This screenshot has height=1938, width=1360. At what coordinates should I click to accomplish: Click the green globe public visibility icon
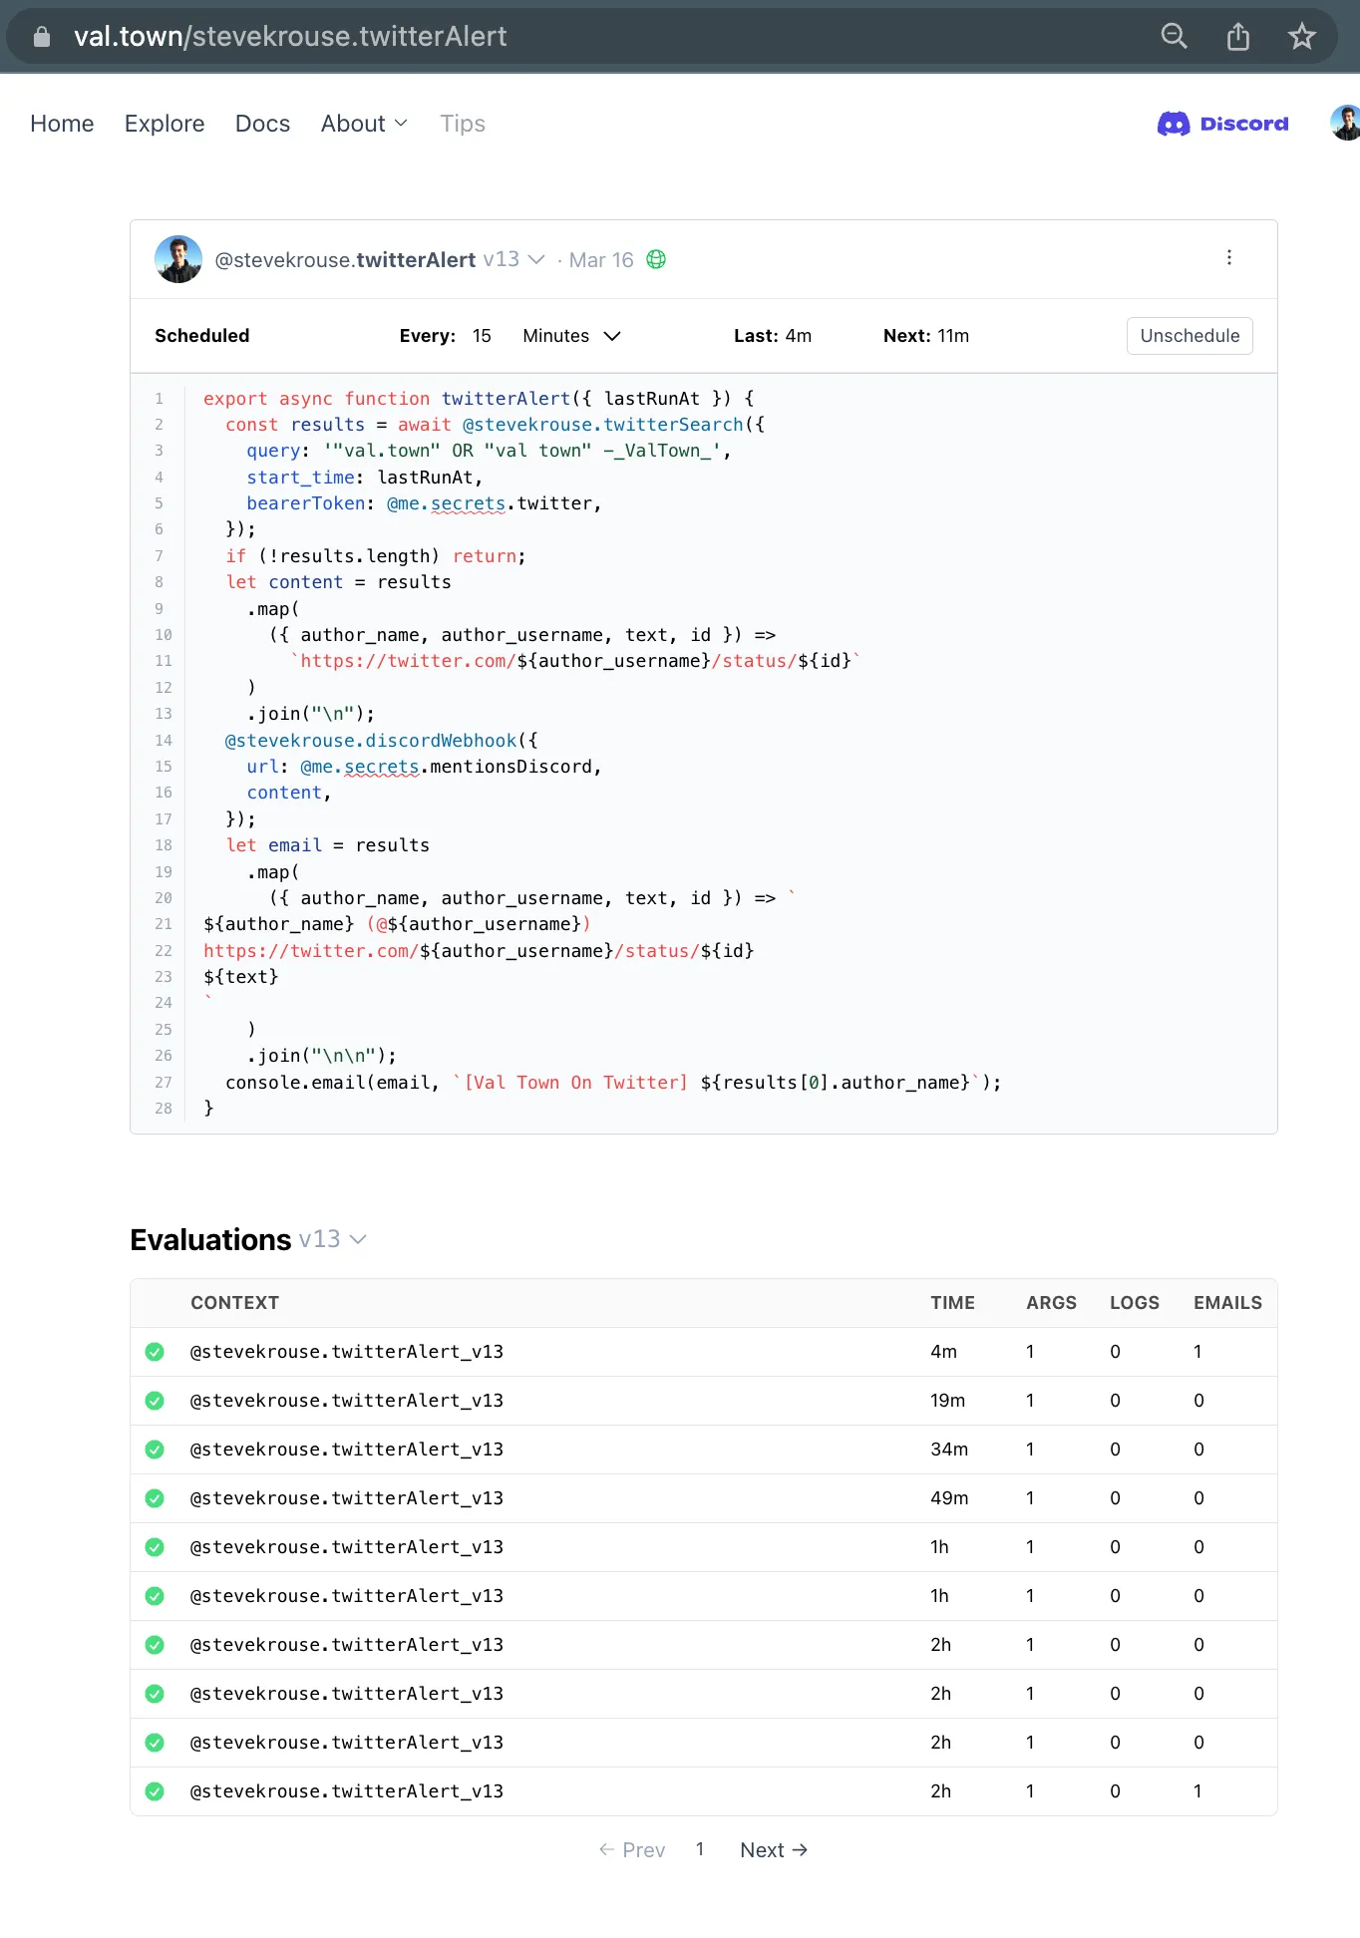coord(656,259)
